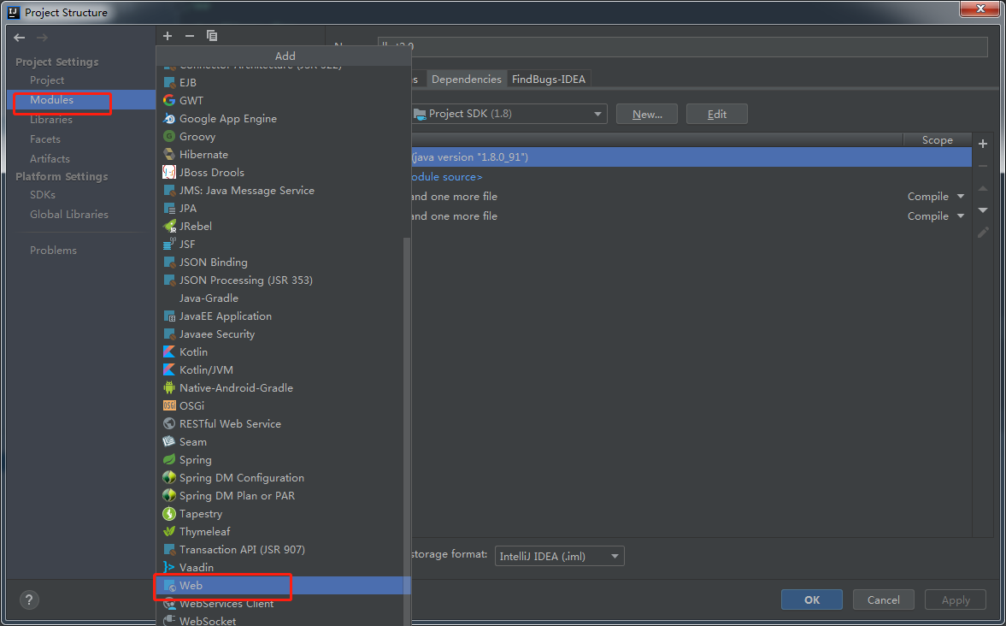Select Web in the Add menu
1006x626 pixels.
point(283,586)
